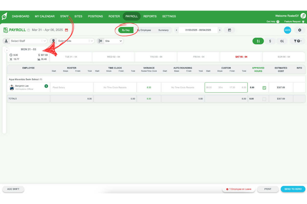The width and height of the screenshot is (307, 204).
Task: Click the dollar sign cost icon
Action: tap(270, 41)
